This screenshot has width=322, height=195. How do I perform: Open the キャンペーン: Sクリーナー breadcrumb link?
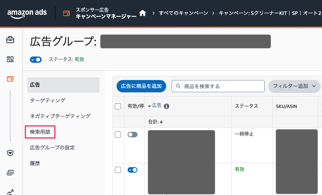(270, 13)
